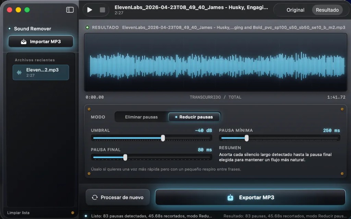Click the Sound Remover title
The image size is (351, 219).
[33, 29]
